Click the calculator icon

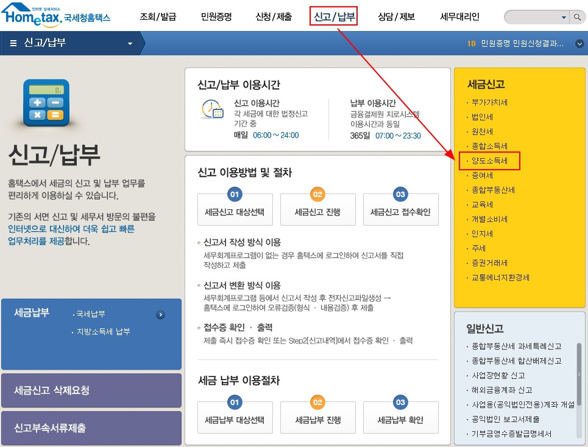coord(46,103)
